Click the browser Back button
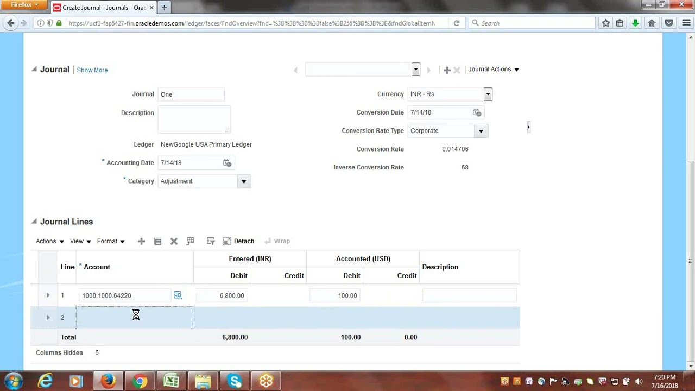This screenshot has width=695, height=391. tap(11, 23)
